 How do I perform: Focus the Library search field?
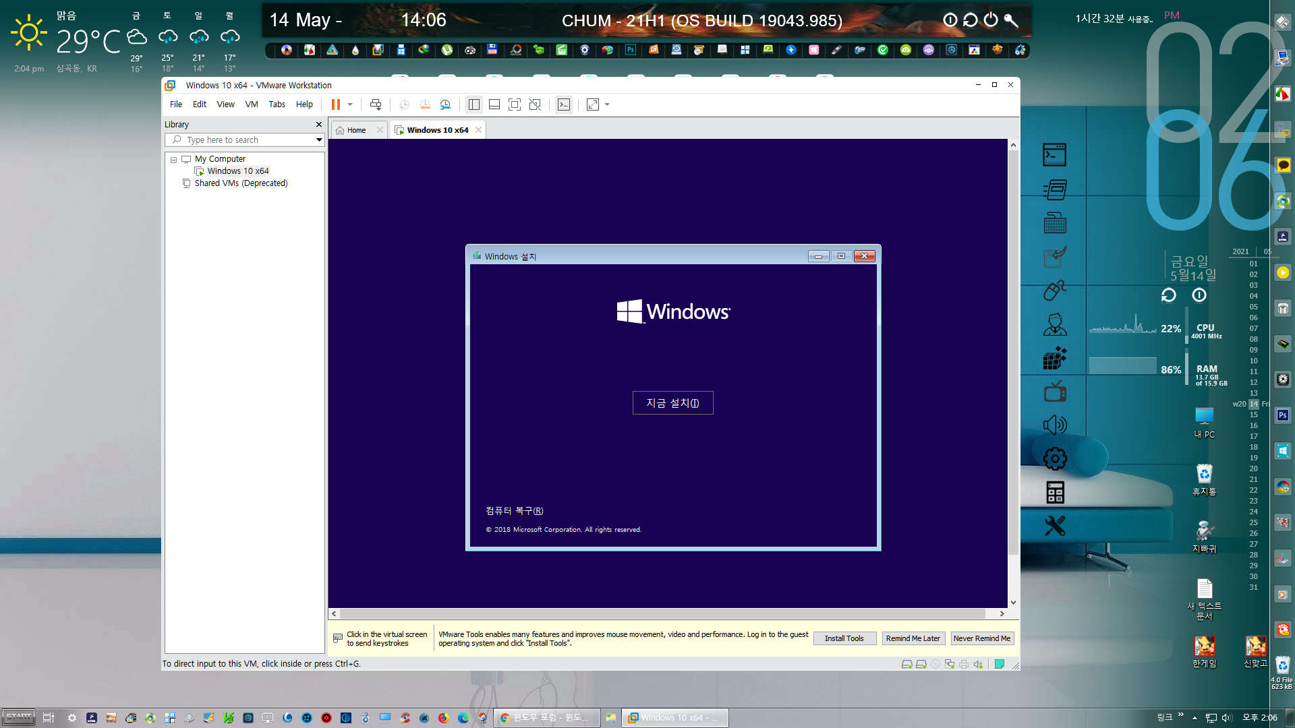244,140
